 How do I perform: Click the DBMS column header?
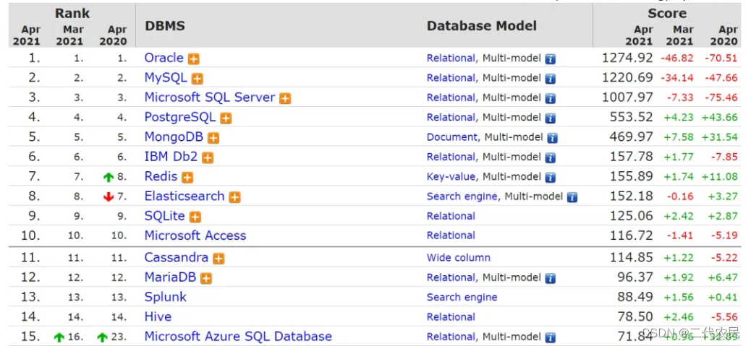(x=165, y=26)
